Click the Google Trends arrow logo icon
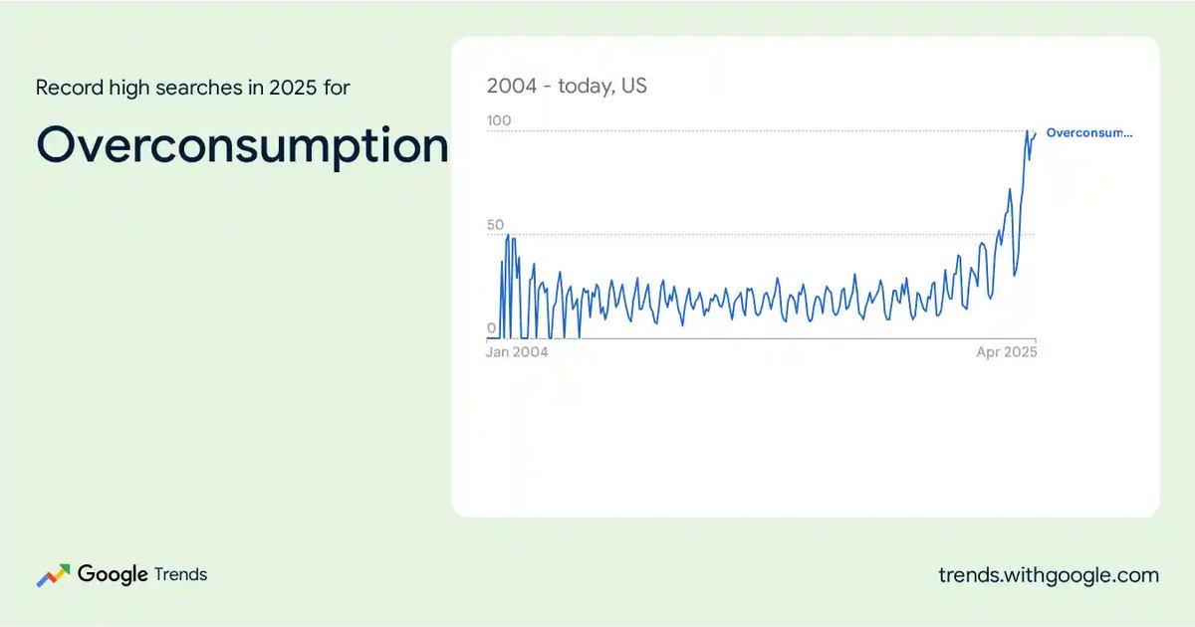Screen dimensions: 1195x627 (53, 575)
